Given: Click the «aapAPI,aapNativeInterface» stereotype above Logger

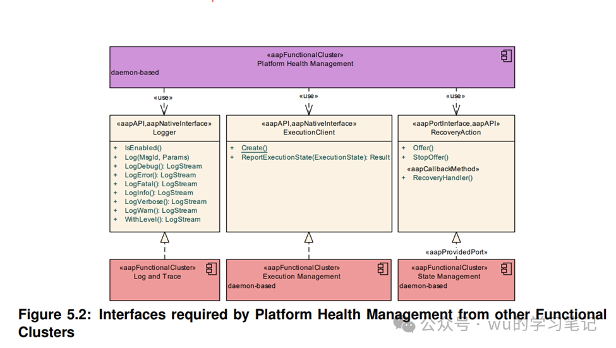Looking at the screenshot, I should tap(164, 123).
